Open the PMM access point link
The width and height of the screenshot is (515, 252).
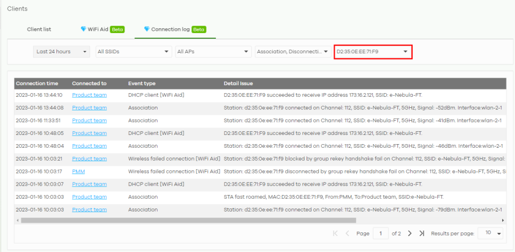tap(78, 171)
